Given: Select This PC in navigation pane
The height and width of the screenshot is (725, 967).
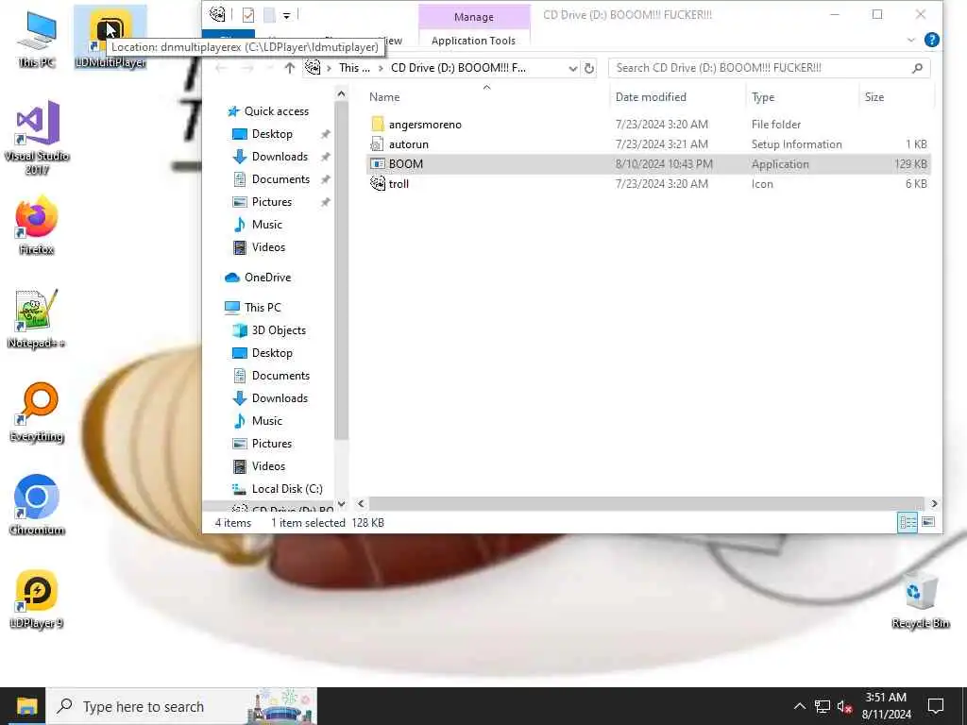Looking at the screenshot, I should [x=263, y=308].
